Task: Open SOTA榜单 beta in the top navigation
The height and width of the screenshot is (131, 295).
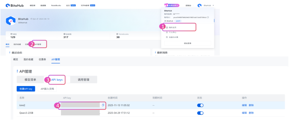Action: pos(88,5)
